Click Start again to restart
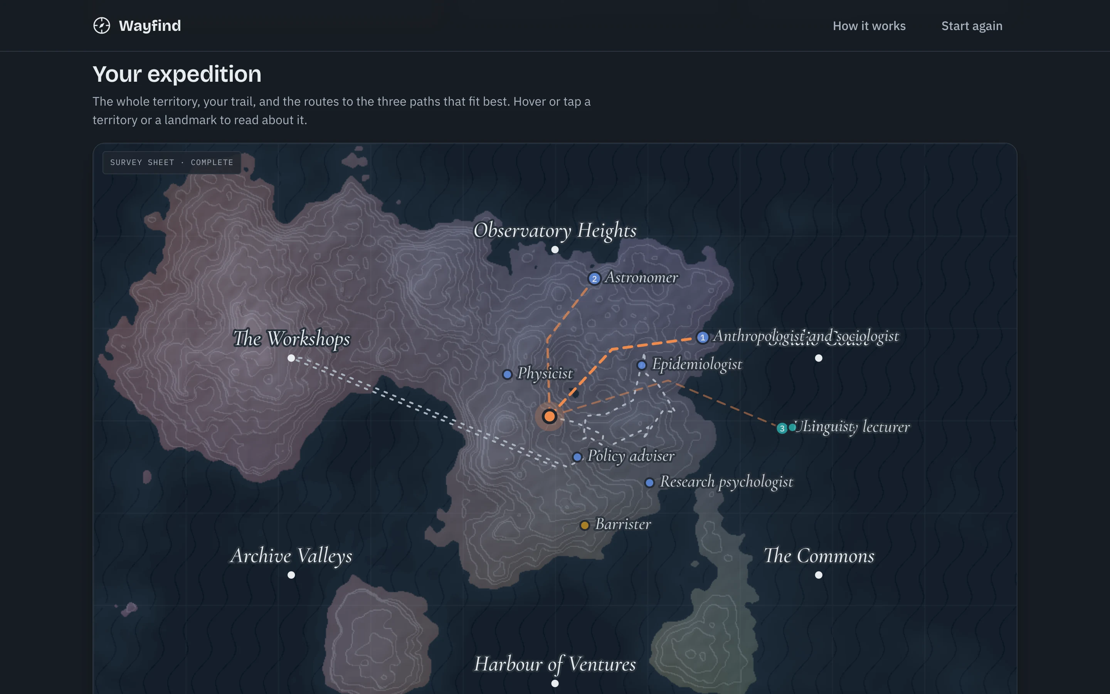The height and width of the screenshot is (694, 1110). (x=972, y=26)
